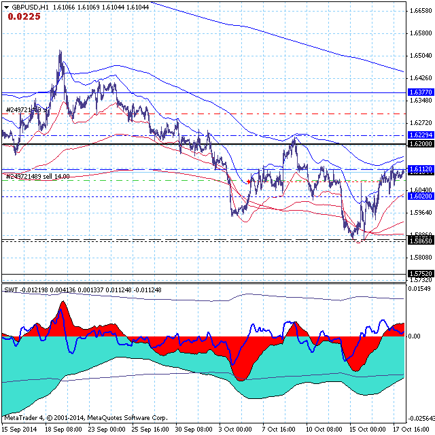Click the blue 1.60200 price tag
Image resolution: width=435 pixels, height=435 pixels.
[421, 196]
